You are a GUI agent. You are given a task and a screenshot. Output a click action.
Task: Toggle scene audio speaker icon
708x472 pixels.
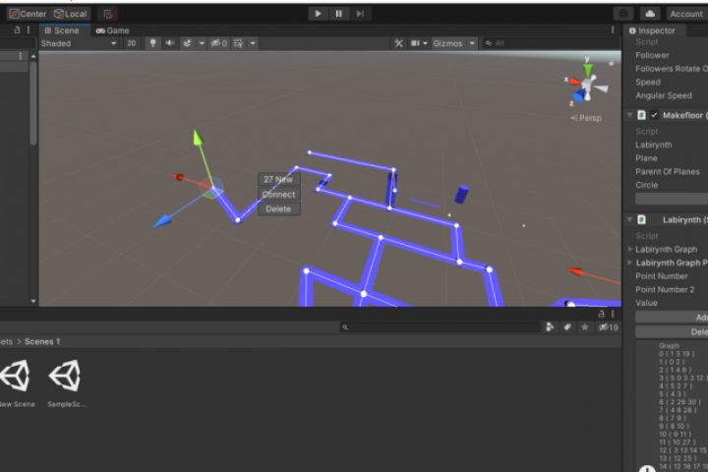170,43
